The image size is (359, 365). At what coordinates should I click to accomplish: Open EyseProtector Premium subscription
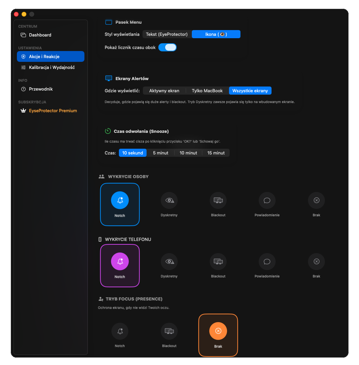[x=53, y=111]
